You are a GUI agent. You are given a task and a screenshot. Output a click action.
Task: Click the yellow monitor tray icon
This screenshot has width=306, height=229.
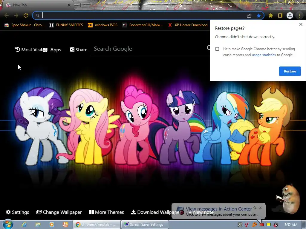pyautogui.click(x=269, y=225)
